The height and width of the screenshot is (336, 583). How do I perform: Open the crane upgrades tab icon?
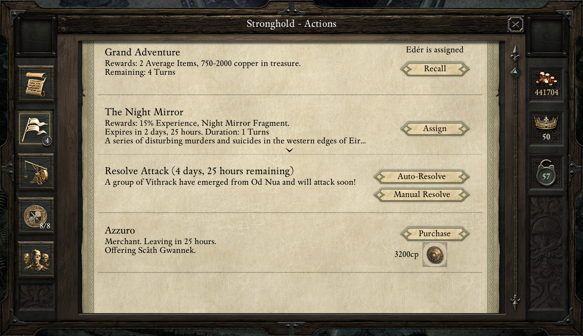coord(36,172)
